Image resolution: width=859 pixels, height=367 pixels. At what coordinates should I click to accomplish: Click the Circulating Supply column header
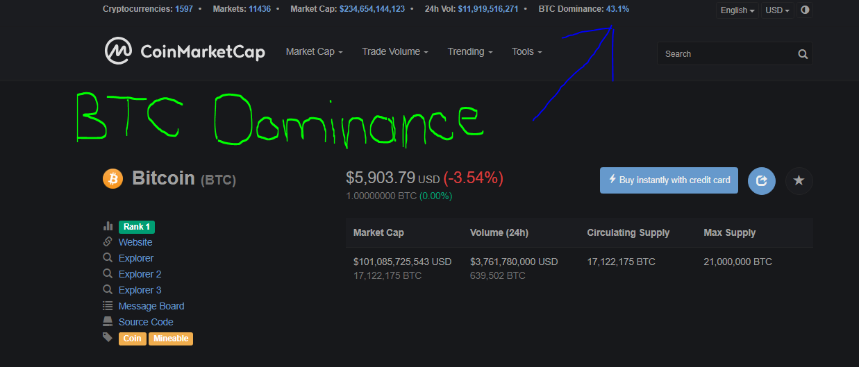[x=628, y=232]
